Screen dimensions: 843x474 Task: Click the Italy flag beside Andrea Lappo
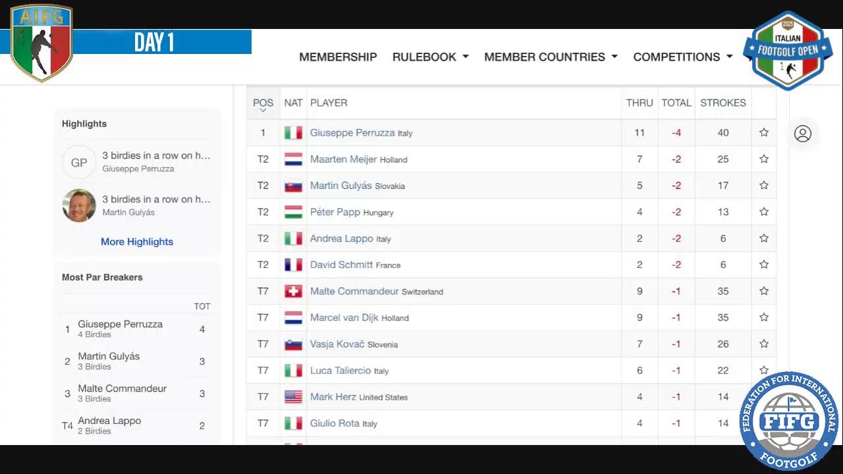point(293,238)
